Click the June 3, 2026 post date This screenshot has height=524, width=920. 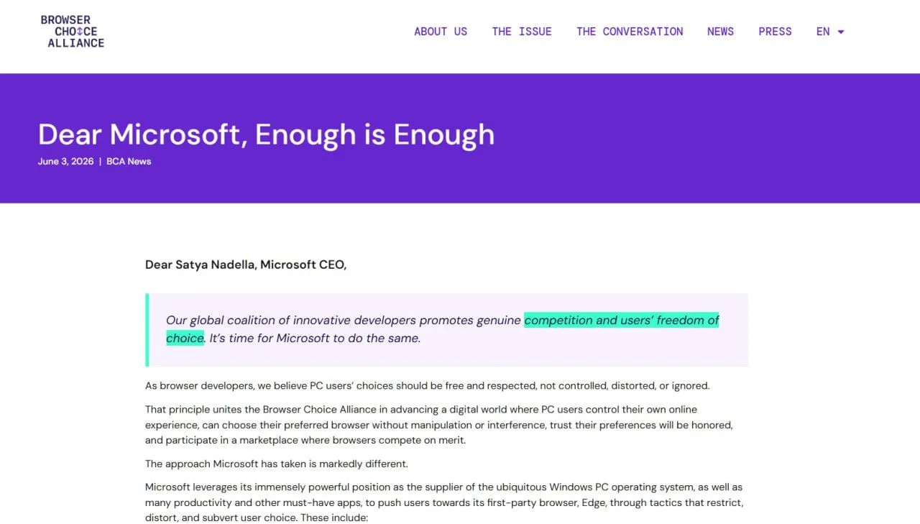pyautogui.click(x=65, y=161)
